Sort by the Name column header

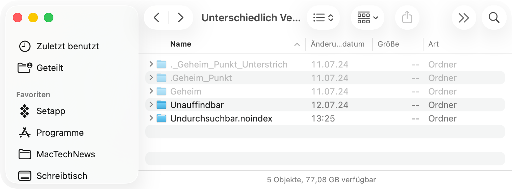[181, 44]
